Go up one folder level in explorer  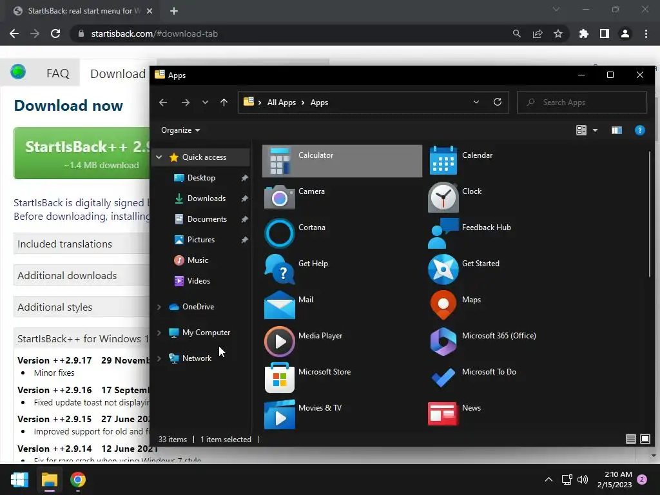coord(224,102)
